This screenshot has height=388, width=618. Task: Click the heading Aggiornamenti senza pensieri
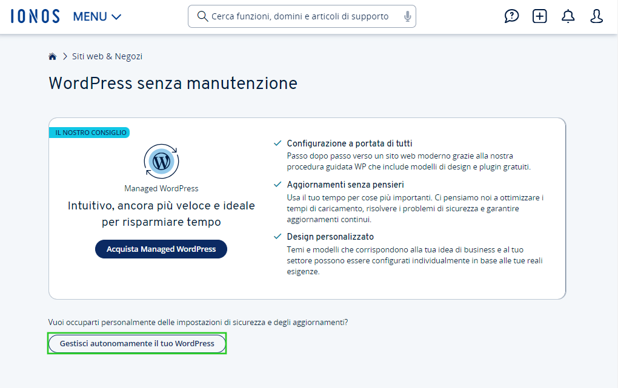pyautogui.click(x=345, y=185)
